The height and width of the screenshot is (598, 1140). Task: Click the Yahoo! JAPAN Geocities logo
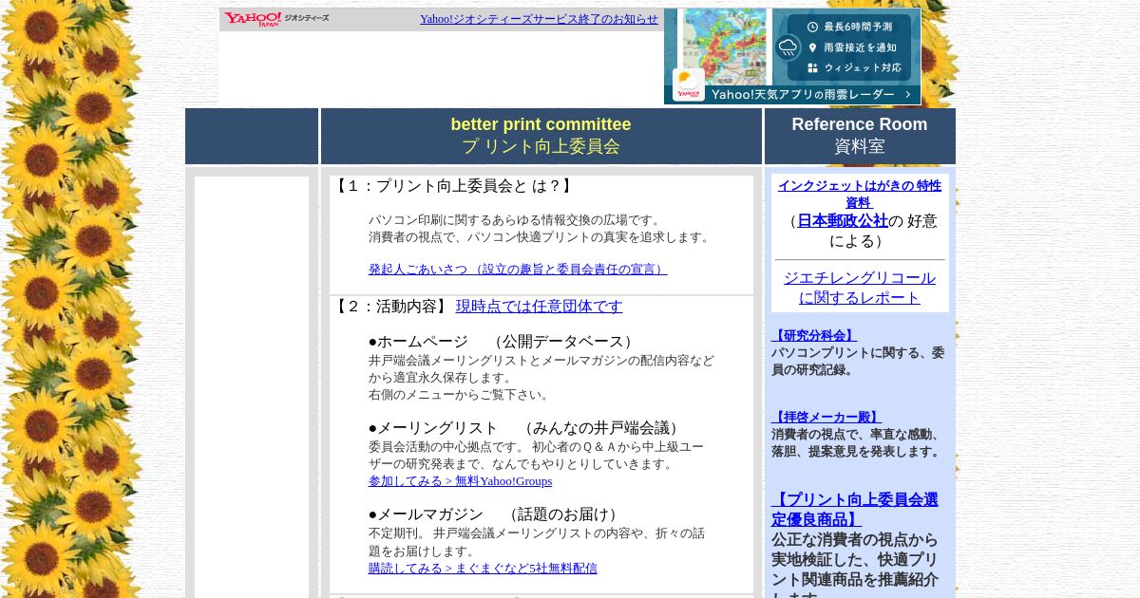pyautogui.click(x=276, y=19)
